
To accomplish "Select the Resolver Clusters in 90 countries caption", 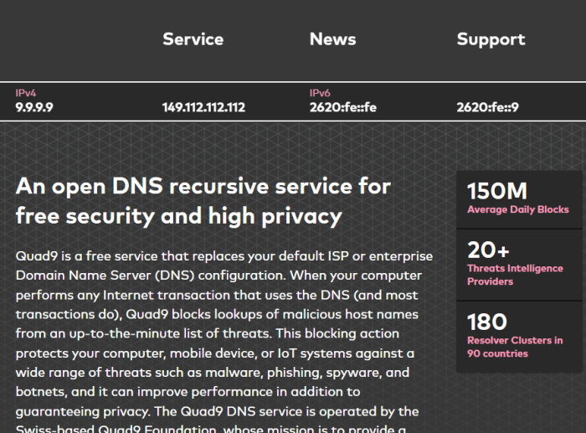I will (x=515, y=347).
